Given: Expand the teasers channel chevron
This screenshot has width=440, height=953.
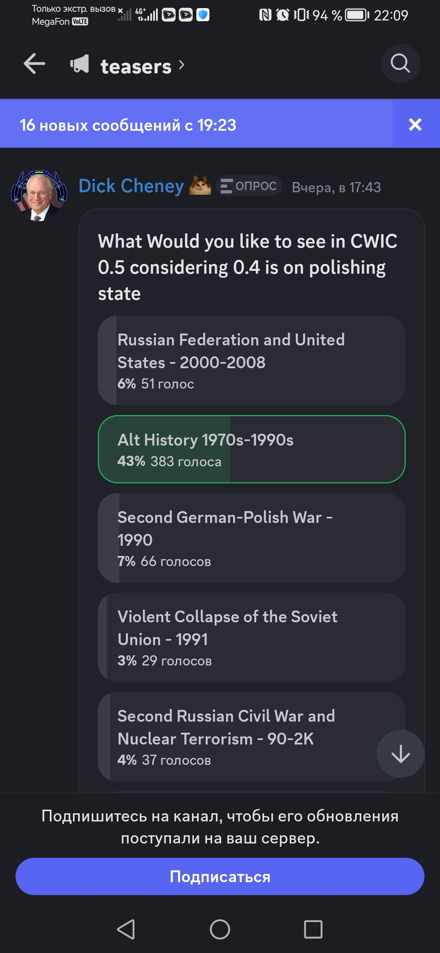Looking at the screenshot, I should point(182,65).
